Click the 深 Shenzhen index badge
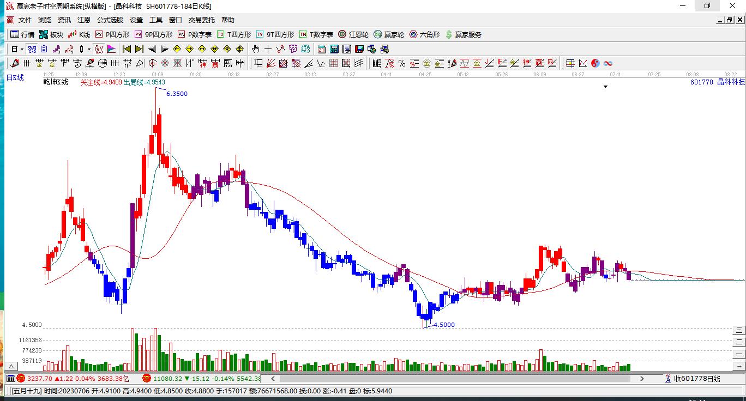 (147, 378)
